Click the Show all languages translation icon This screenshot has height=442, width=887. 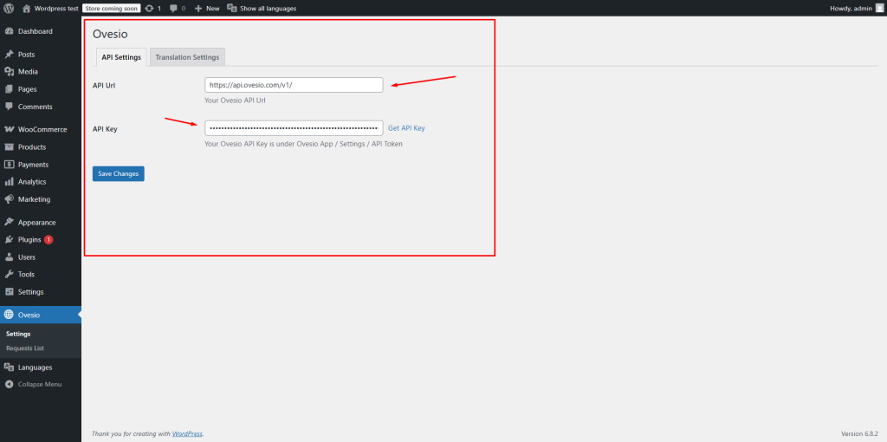[x=231, y=9]
